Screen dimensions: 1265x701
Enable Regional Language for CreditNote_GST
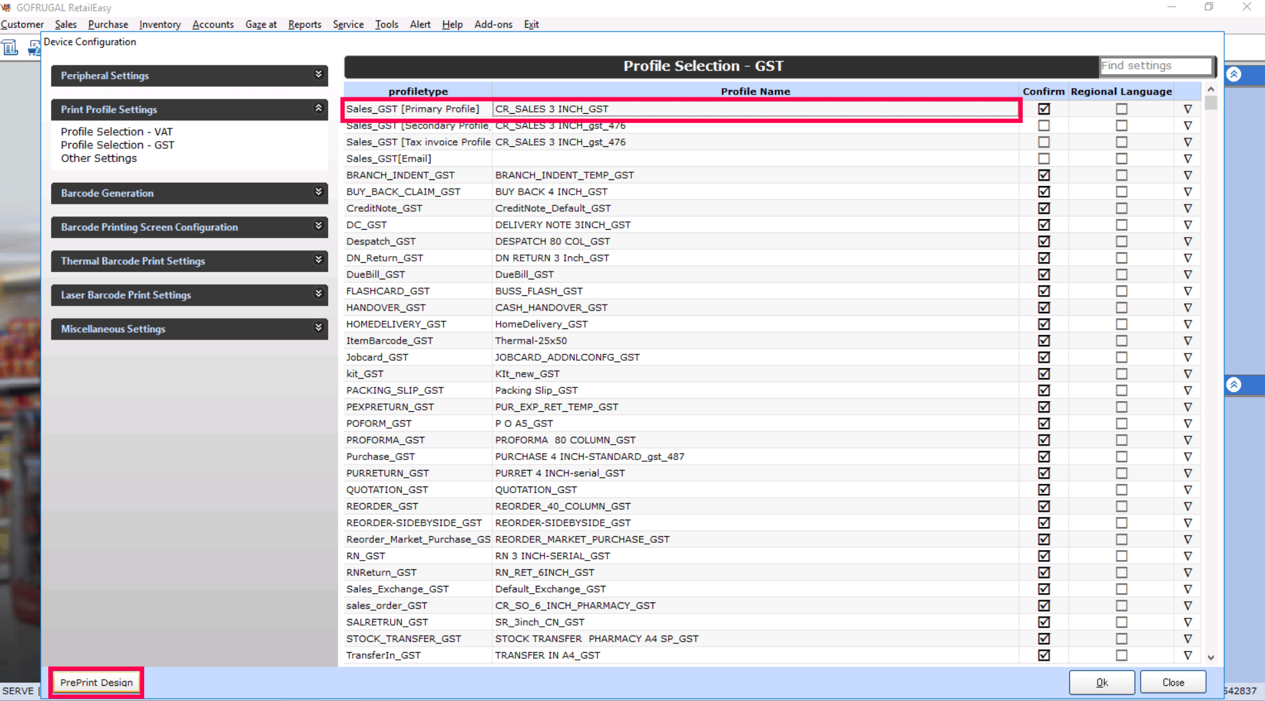1121,209
